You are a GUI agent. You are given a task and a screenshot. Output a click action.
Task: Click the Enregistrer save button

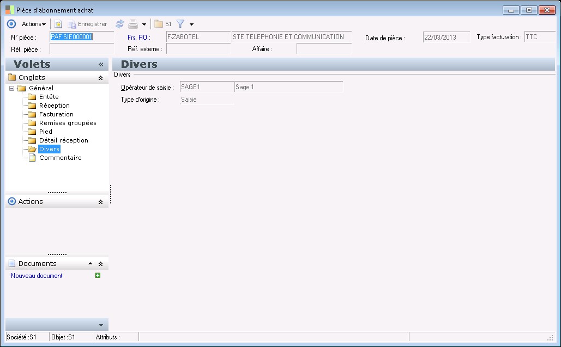[x=87, y=24]
